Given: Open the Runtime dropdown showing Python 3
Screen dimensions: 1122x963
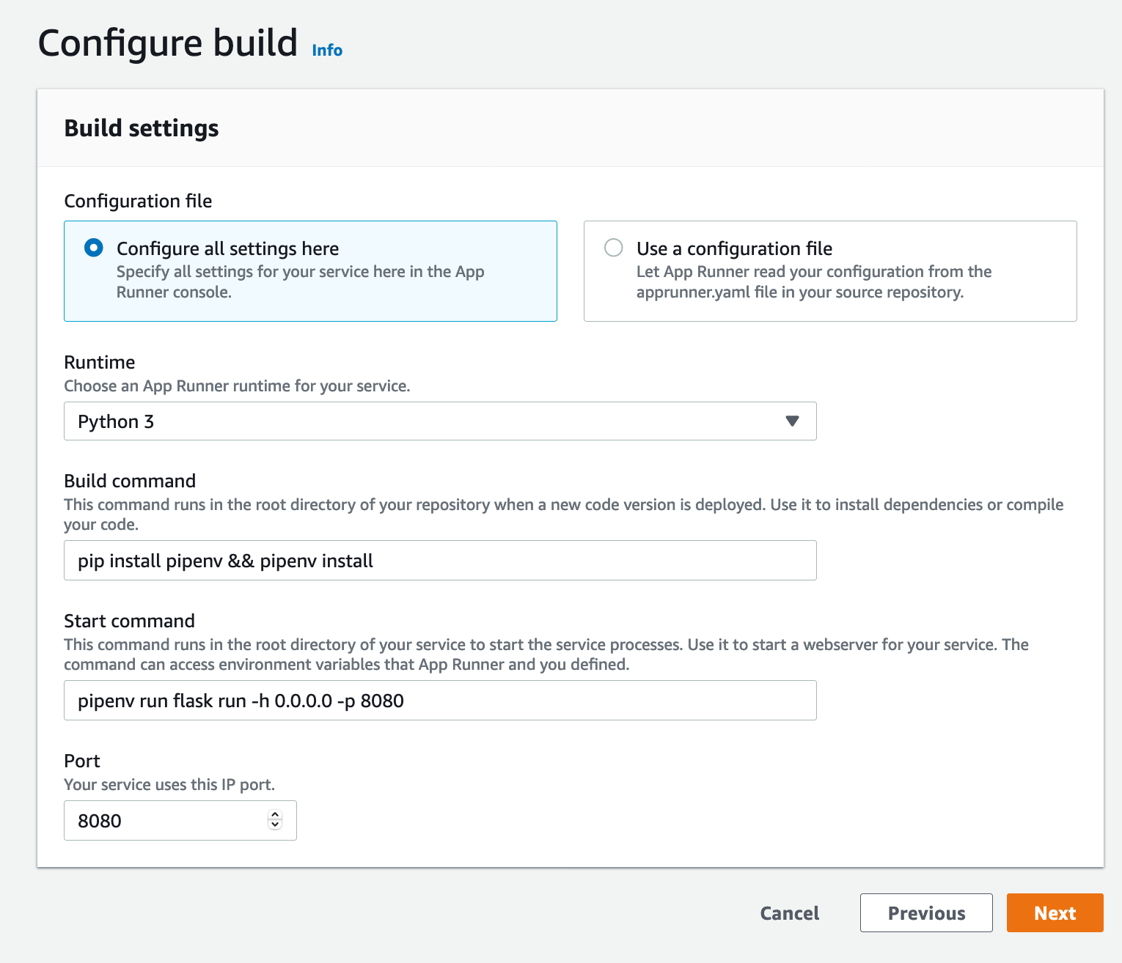Looking at the screenshot, I should click(x=440, y=421).
